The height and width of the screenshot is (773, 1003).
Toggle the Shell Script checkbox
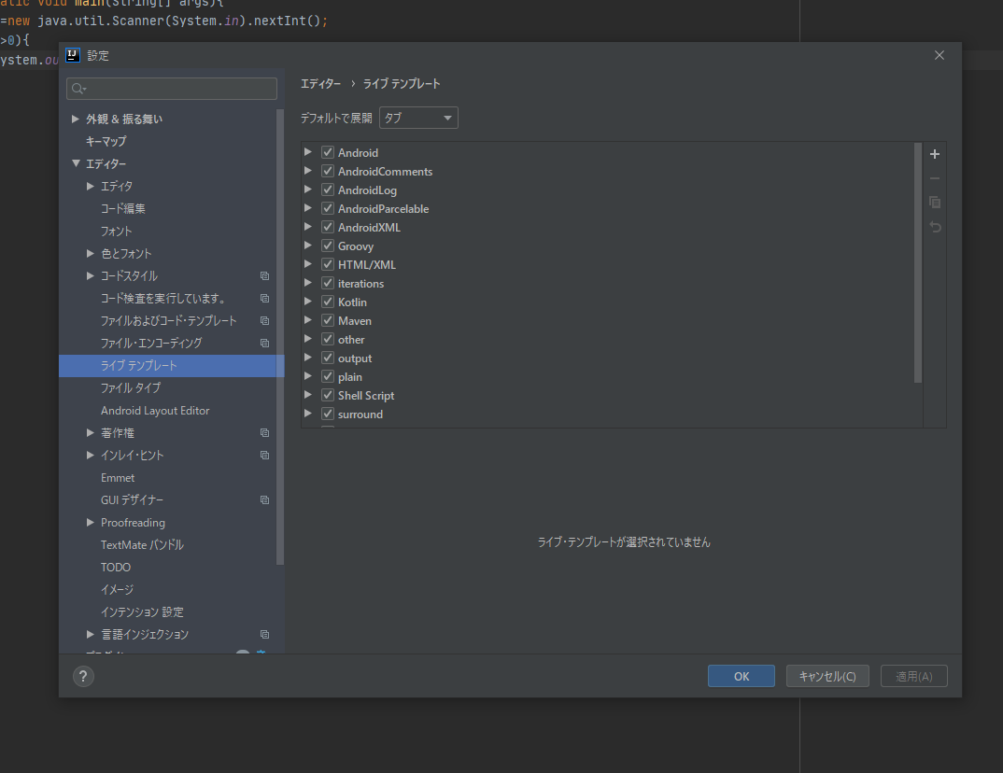[328, 395]
